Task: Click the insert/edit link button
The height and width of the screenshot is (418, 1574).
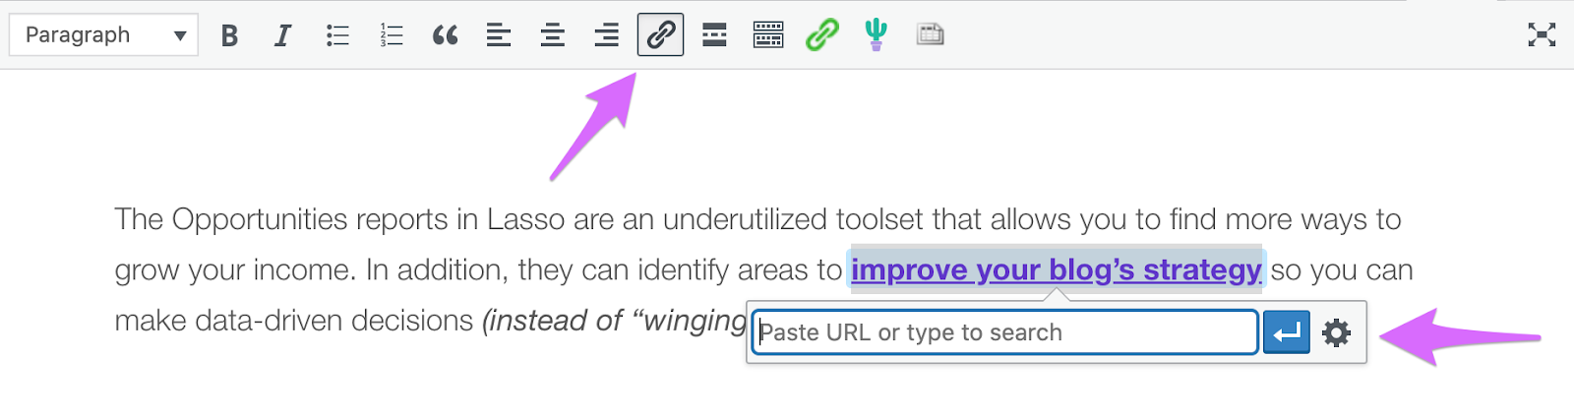Action: [x=660, y=35]
